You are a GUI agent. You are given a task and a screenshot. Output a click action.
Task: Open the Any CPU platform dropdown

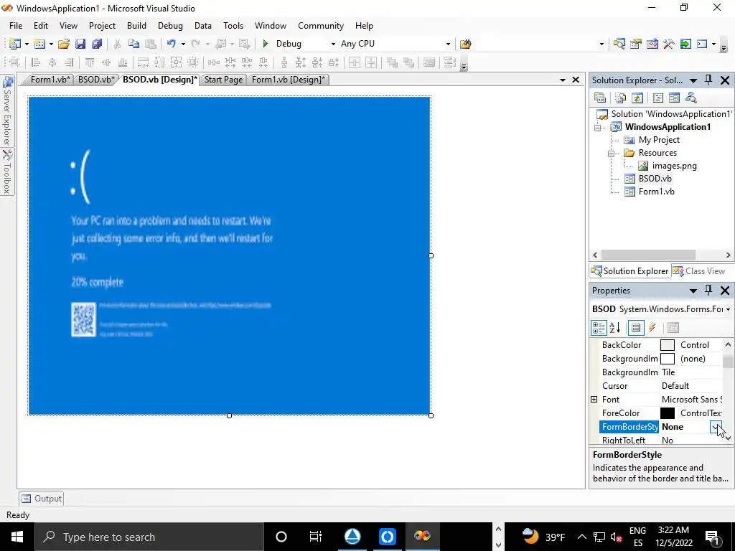[448, 44]
